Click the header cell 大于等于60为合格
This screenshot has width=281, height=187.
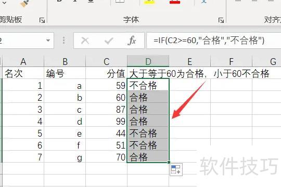(148, 73)
